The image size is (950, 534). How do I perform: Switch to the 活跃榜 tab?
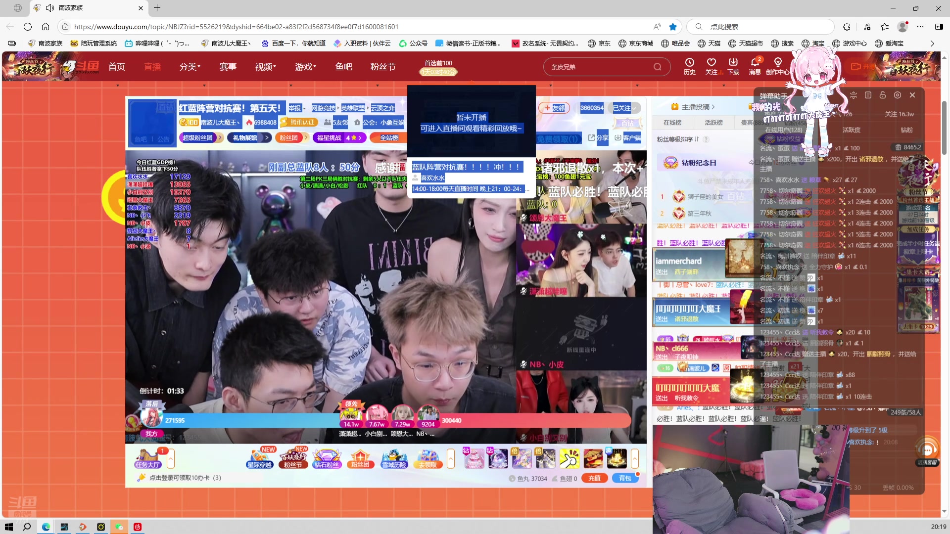point(713,123)
